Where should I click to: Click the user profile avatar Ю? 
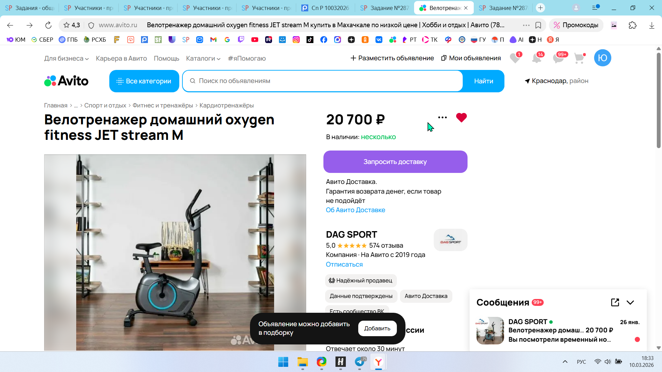tap(602, 58)
